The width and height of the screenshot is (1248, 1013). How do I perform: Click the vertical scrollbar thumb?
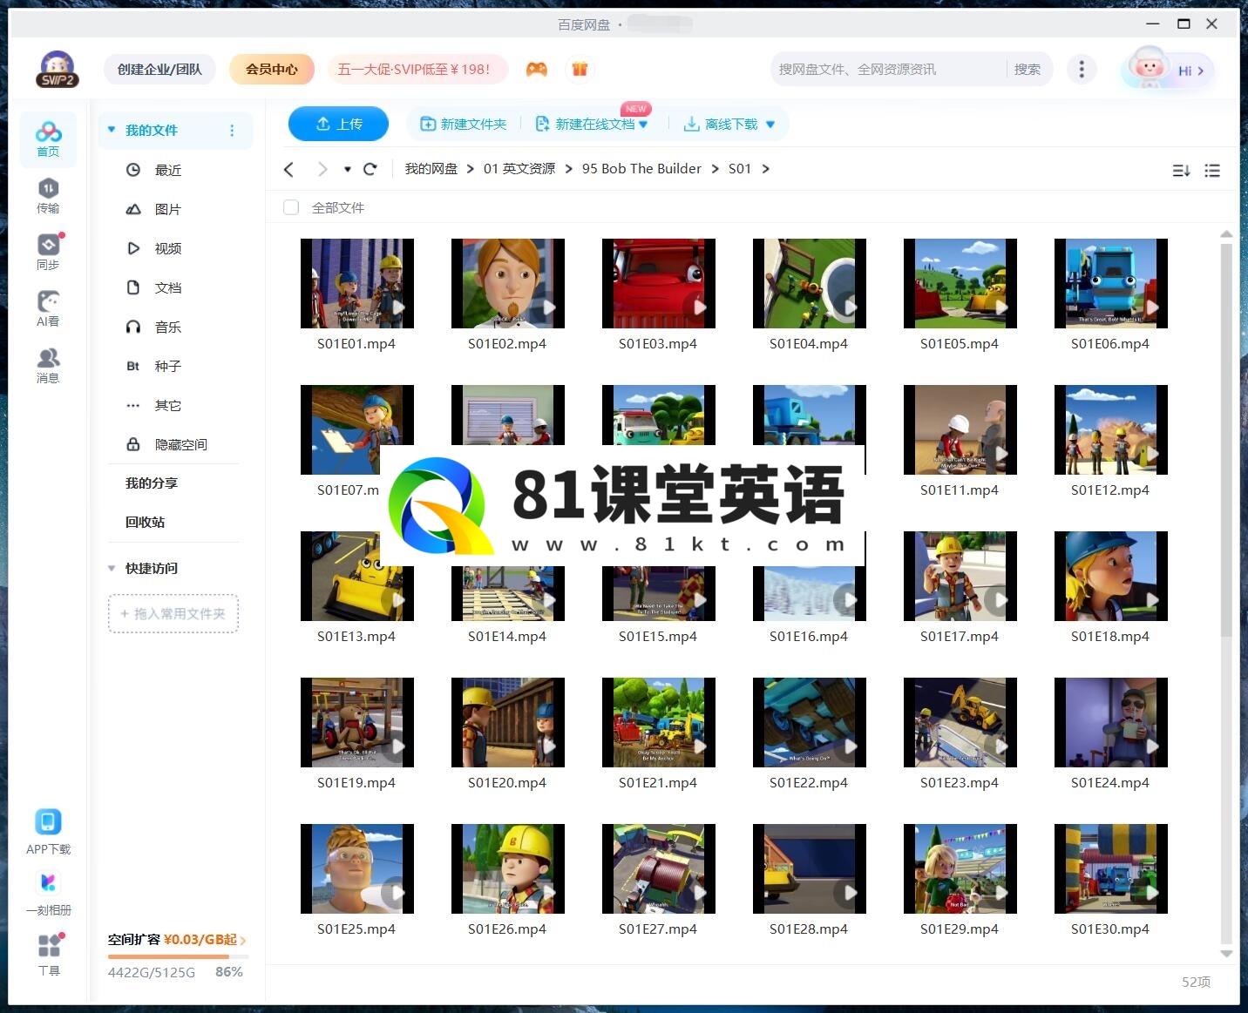1226,440
